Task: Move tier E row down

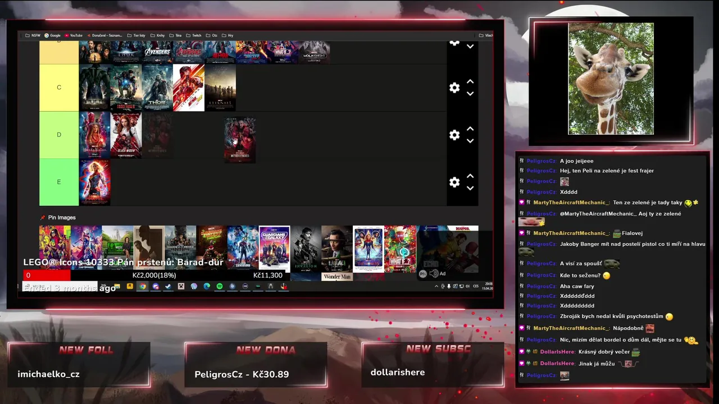Action: 470,188
